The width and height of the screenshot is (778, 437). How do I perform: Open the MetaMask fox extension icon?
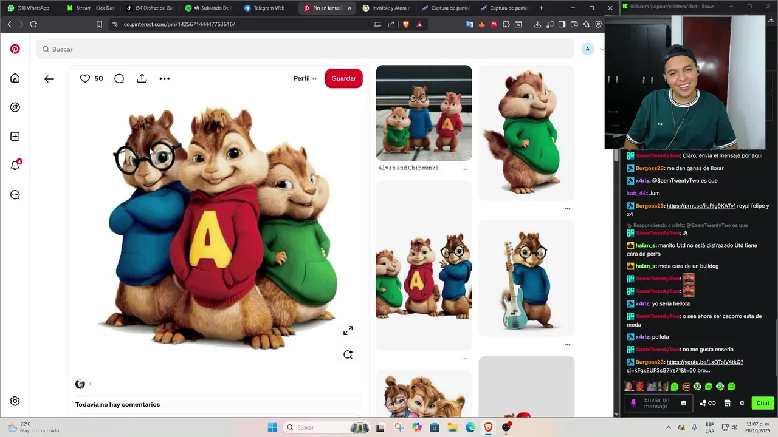pyautogui.click(x=482, y=24)
